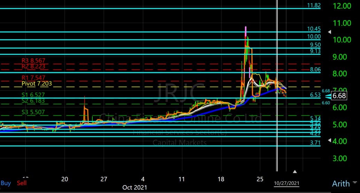Select the S2 6.183 support label
Image resolution: width=360 pixels, height=193 pixels.
click(33, 101)
